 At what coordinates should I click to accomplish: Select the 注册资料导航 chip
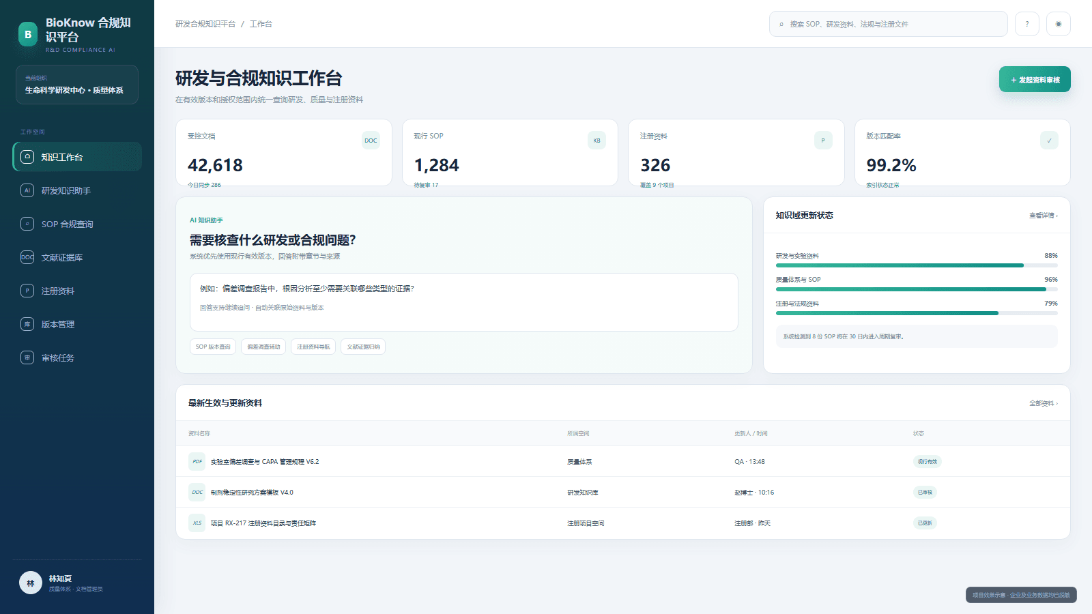313,347
